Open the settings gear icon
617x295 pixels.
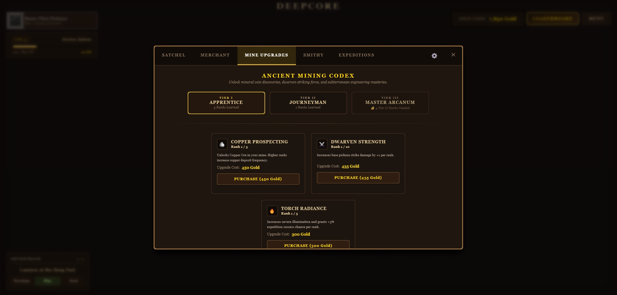434,56
